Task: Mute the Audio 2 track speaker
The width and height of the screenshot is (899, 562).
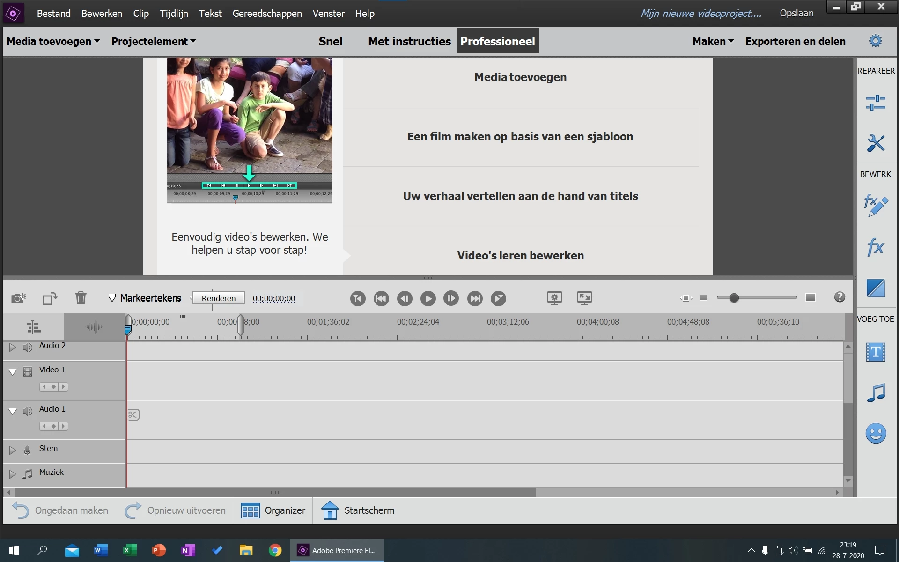Action: point(28,348)
